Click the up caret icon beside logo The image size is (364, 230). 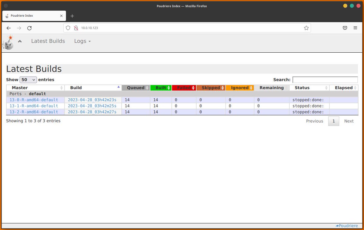(x=20, y=41)
